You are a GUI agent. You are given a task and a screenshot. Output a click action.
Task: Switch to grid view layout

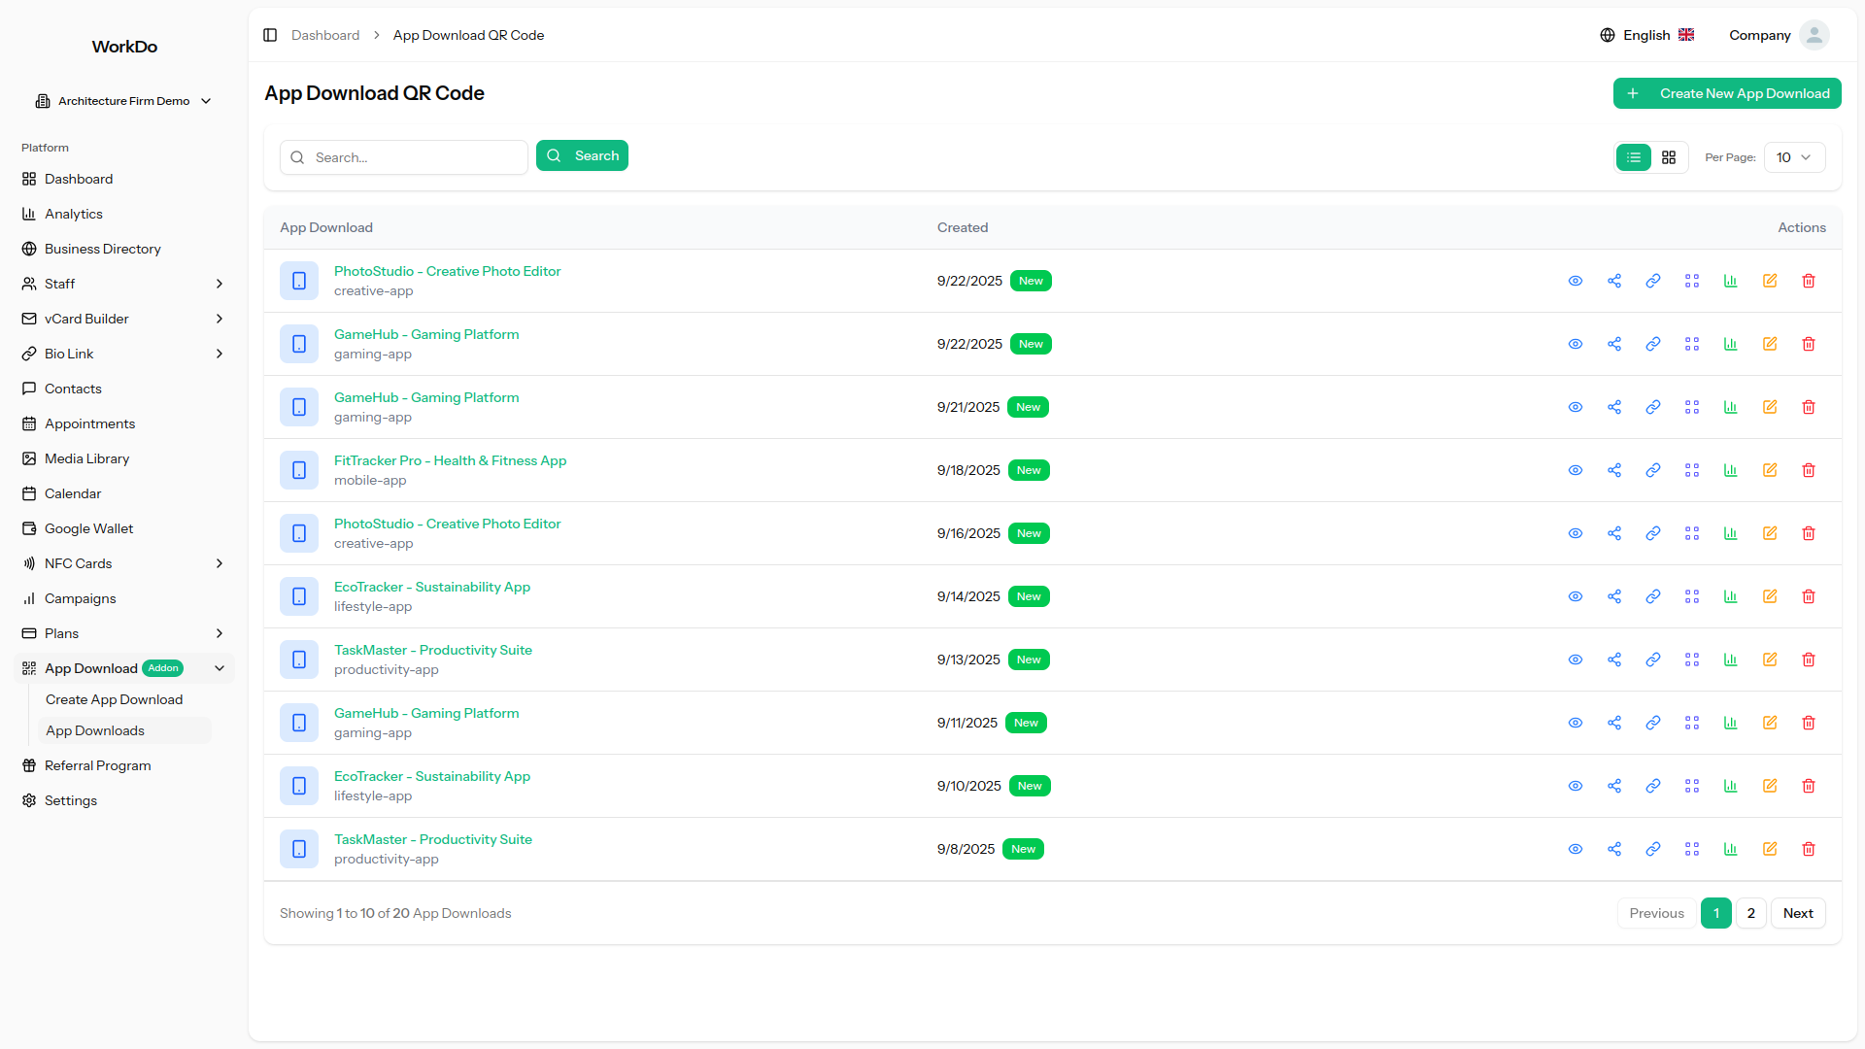click(1669, 157)
